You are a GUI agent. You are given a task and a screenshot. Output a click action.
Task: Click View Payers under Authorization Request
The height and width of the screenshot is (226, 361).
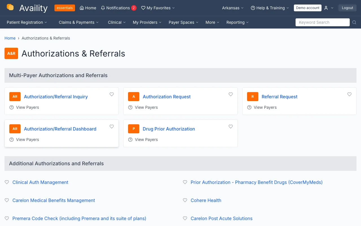tap(146, 107)
